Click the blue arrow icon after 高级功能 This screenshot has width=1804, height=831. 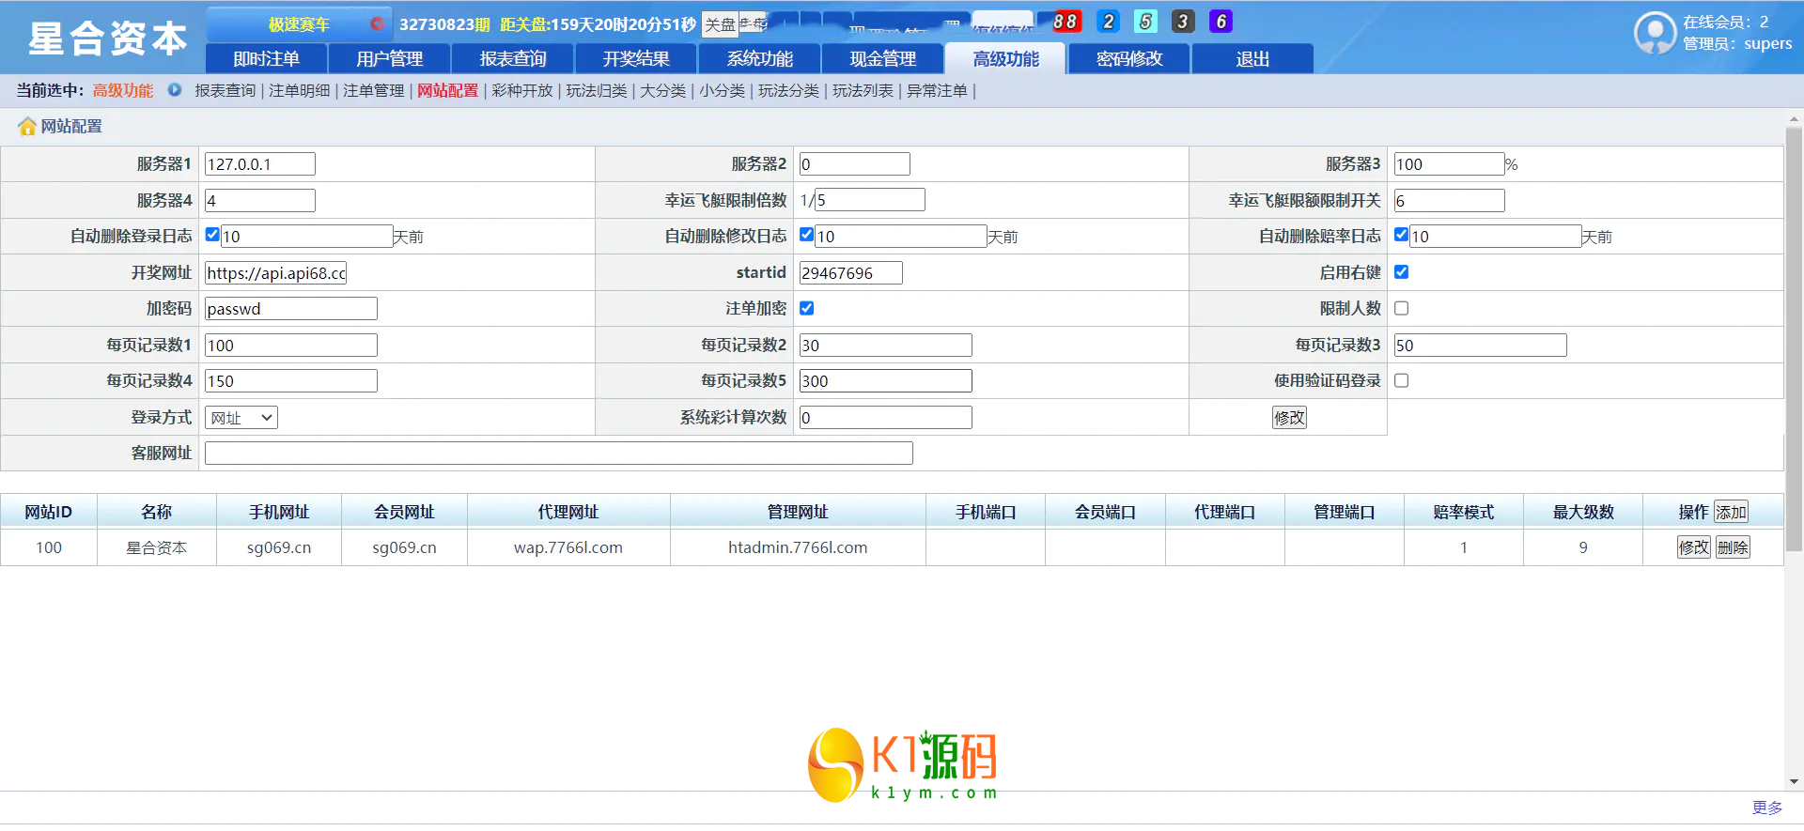point(175,90)
